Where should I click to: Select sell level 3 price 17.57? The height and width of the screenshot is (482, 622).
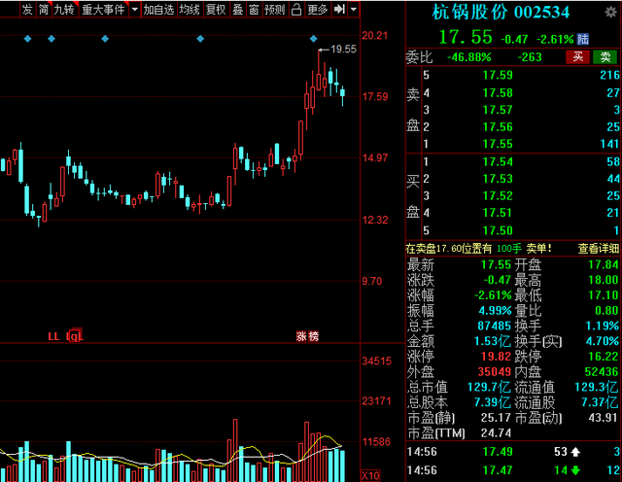[498, 110]
